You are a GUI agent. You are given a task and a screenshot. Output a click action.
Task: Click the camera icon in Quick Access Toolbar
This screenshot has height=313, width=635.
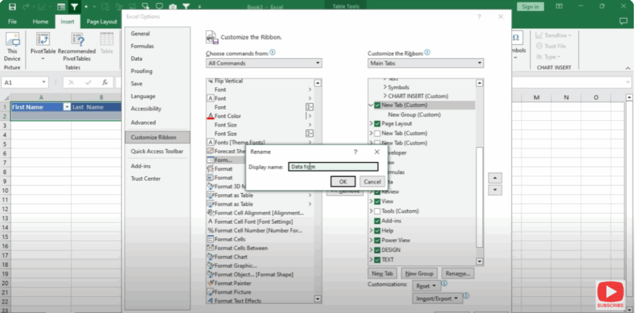pos(173,7)
